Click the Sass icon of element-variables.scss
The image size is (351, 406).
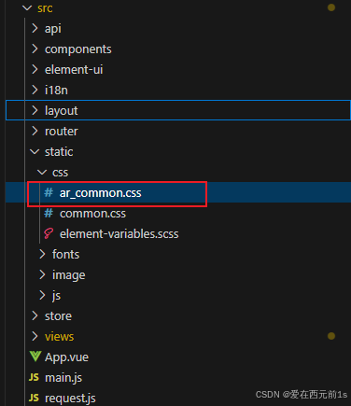49,233
